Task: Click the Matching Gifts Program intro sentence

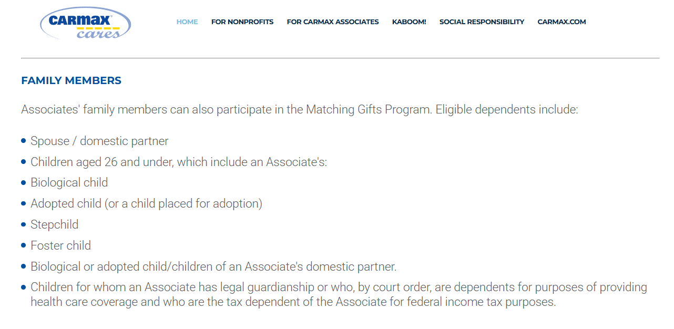Action: coord(300,110)
